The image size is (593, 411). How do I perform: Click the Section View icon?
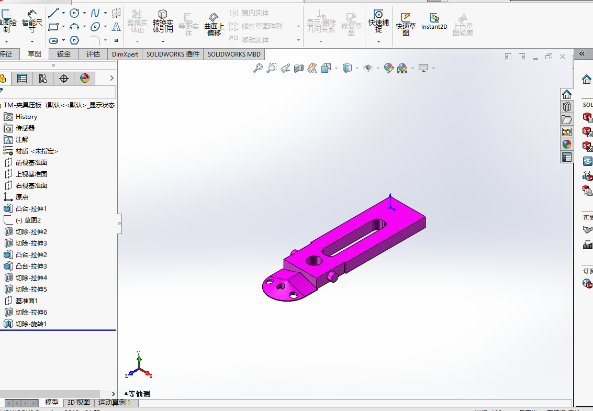click(299, 68)
